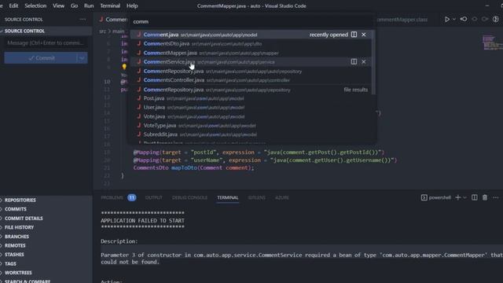The image size is (503, 283).
Task: Click the commit message input box
Action: point(46,43)
